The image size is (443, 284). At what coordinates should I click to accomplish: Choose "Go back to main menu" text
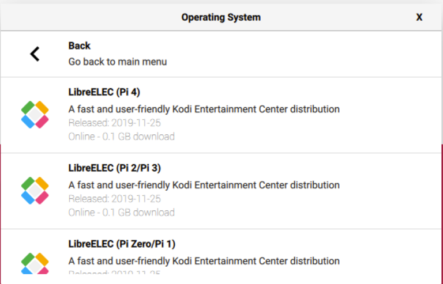[118, 61]
